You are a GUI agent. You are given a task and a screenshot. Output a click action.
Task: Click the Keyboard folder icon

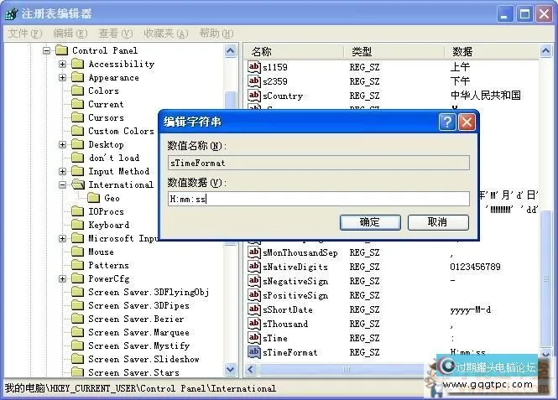[x=77, y=225]
